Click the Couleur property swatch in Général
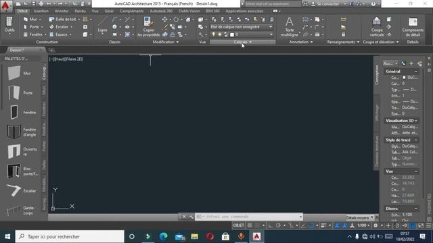 (404, 78)
